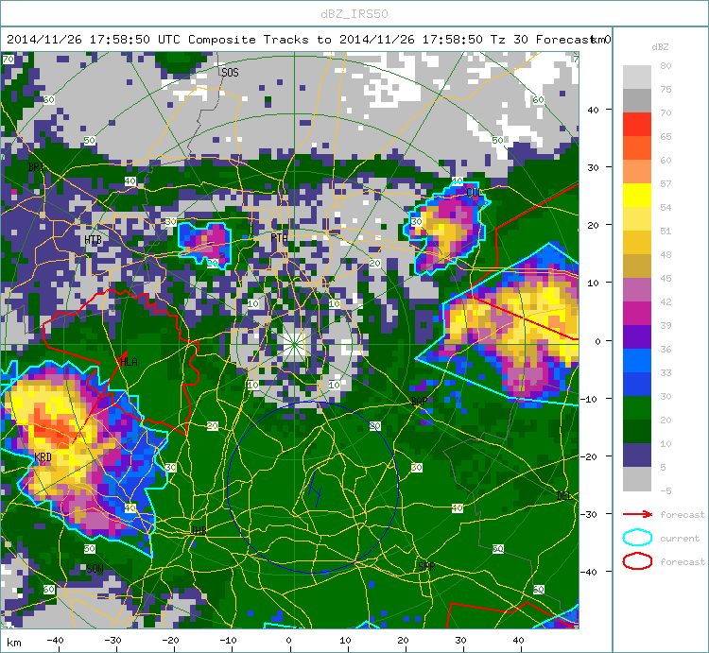
Task: Click the HLA station label
Action: point(129,362)
